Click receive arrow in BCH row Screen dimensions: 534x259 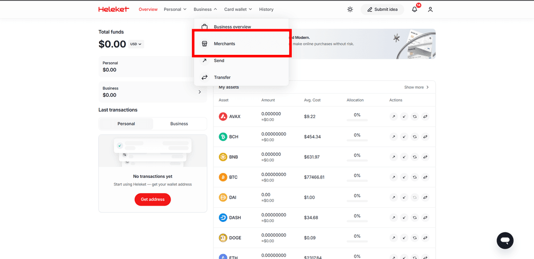(404, 137)
